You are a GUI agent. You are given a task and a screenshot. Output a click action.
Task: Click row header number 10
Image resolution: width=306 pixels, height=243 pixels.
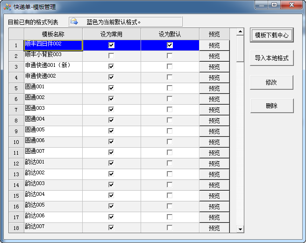[x=16, y=142]
